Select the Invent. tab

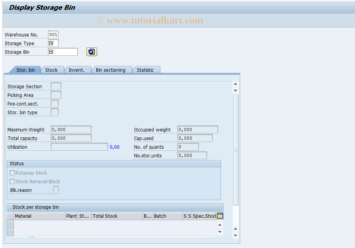tap(77, 69)
